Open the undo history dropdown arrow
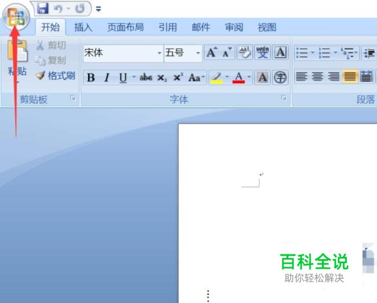Screen dimensions: 377x303 click(68, 9)
